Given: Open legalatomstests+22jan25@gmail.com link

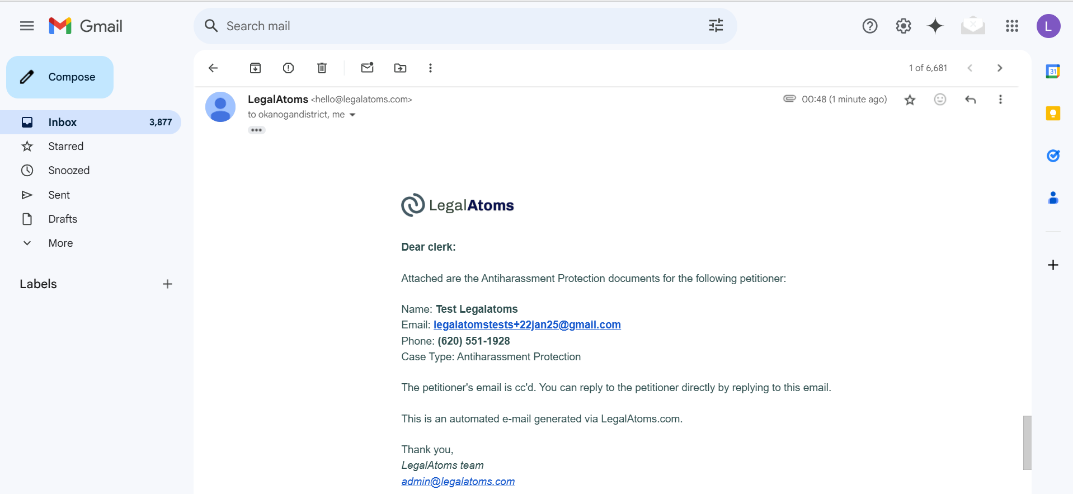Looking at the screenshot, I should point(527,324).
